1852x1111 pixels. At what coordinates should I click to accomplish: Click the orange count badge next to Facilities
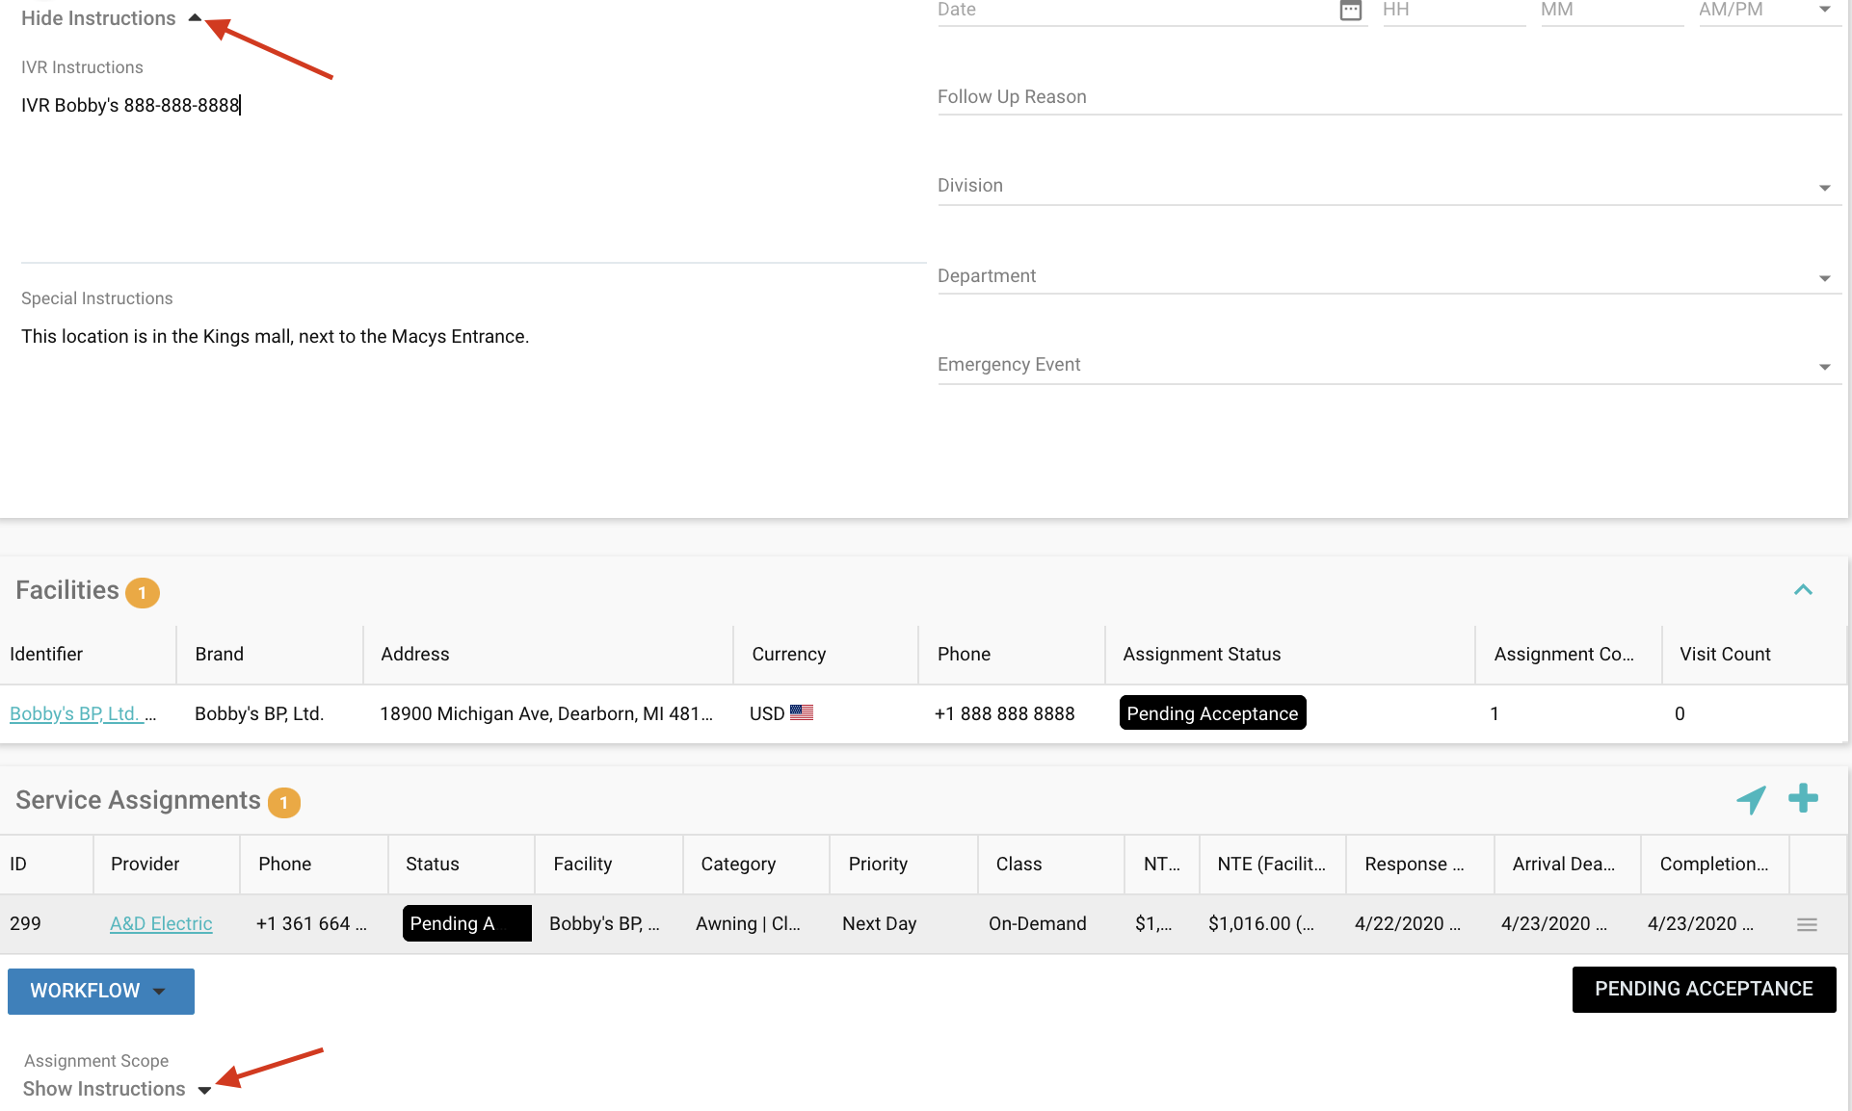point(142,593)
